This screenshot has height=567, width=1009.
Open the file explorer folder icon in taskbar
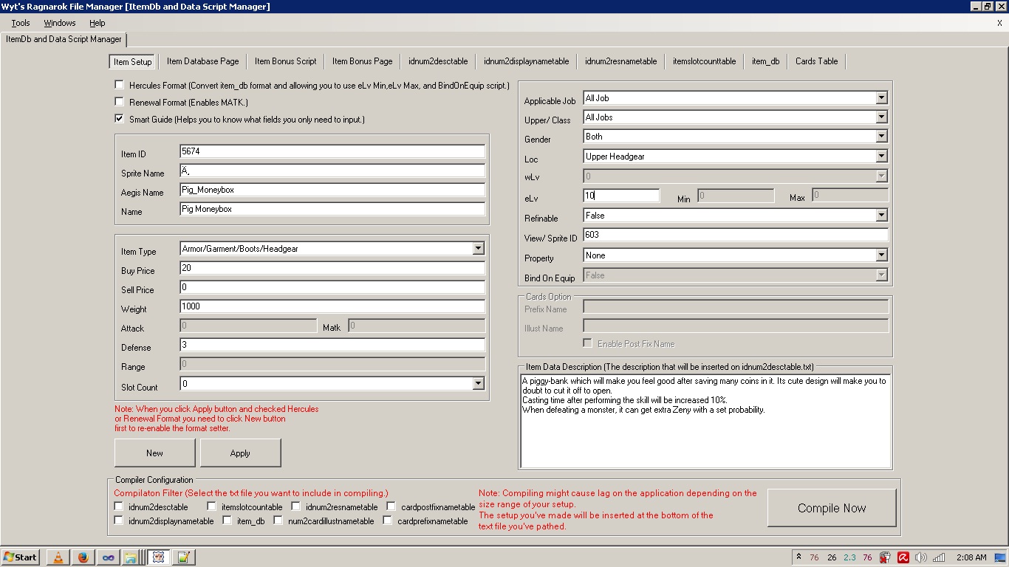(131, 557)
